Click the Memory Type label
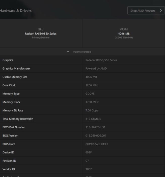This screenshot has width=165, height=177. pos(11,94)
